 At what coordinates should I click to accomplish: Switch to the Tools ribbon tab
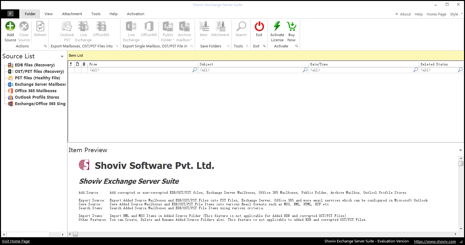96,14
